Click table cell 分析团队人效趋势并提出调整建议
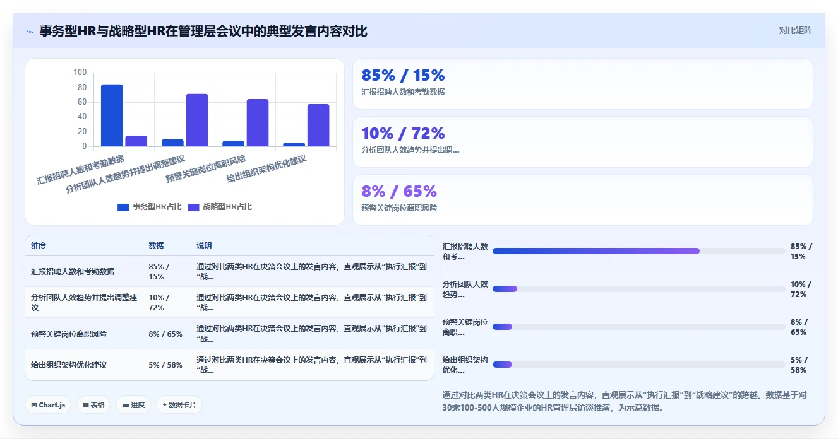The image size is (838, 439). click(x=84, y=303)
